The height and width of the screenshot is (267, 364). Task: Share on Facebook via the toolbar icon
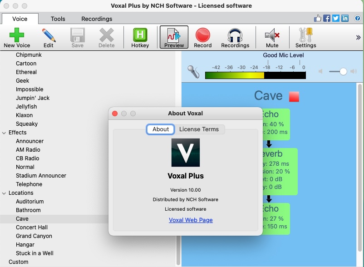pyautogui.click(x=327, y=18)
